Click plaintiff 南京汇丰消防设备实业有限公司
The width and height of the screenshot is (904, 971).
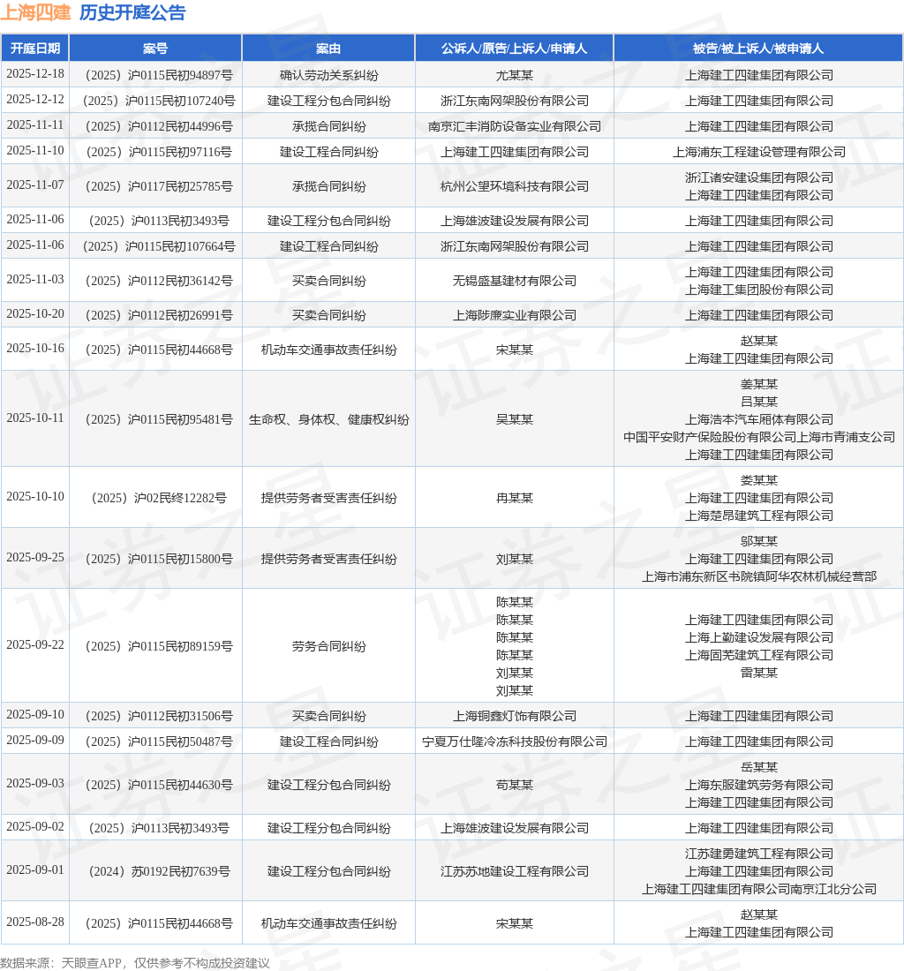[x=515, y=126]
